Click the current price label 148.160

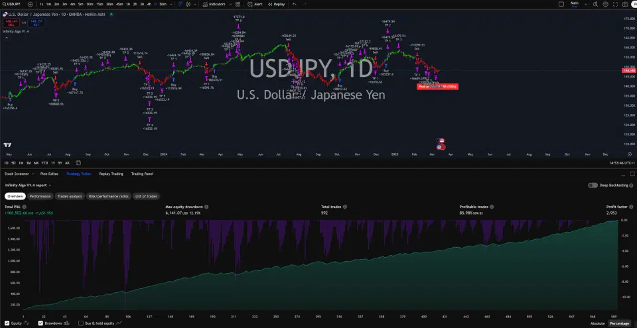[628, 71]
